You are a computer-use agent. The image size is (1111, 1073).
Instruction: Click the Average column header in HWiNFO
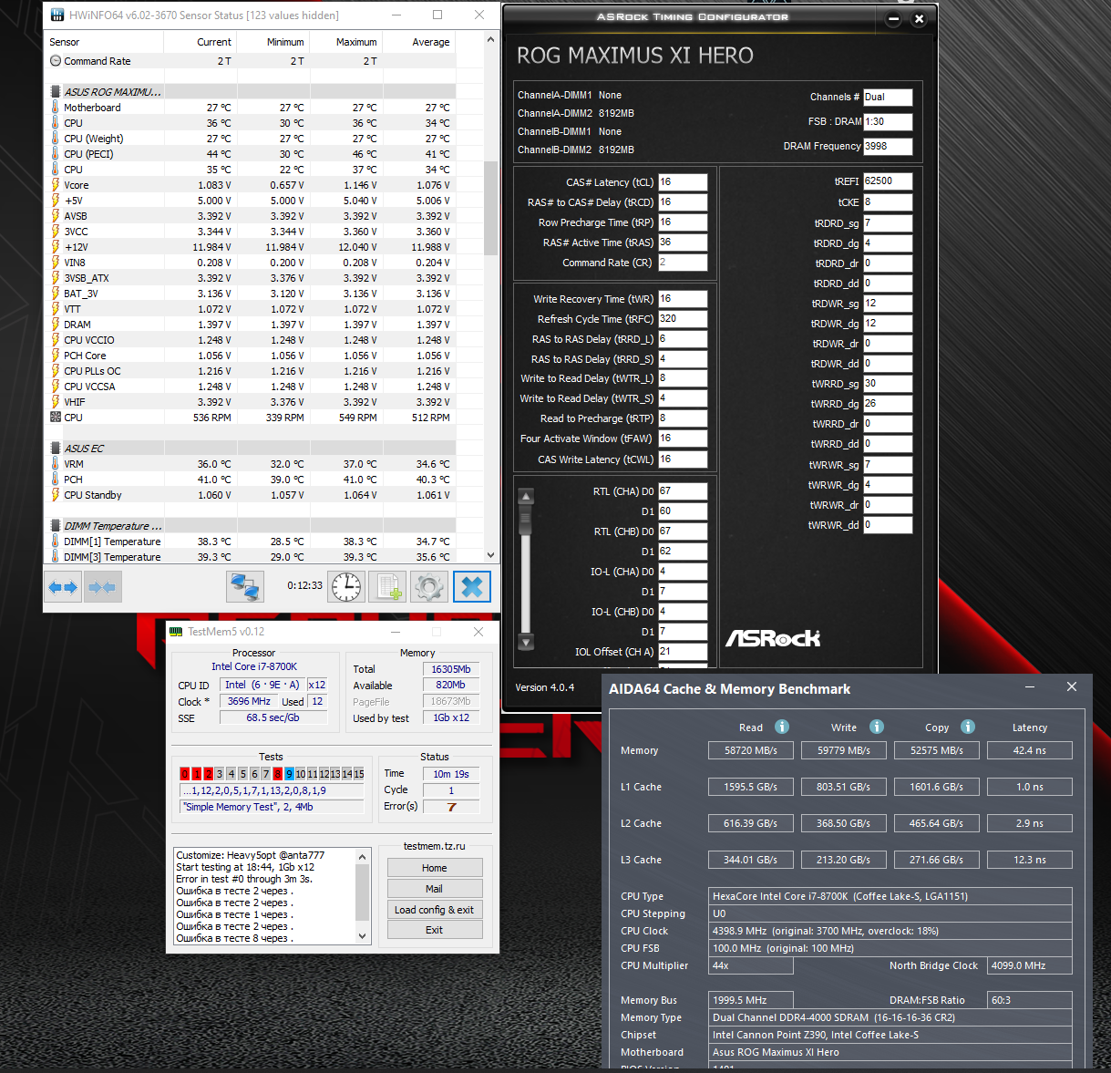click(x=419, y=42)
